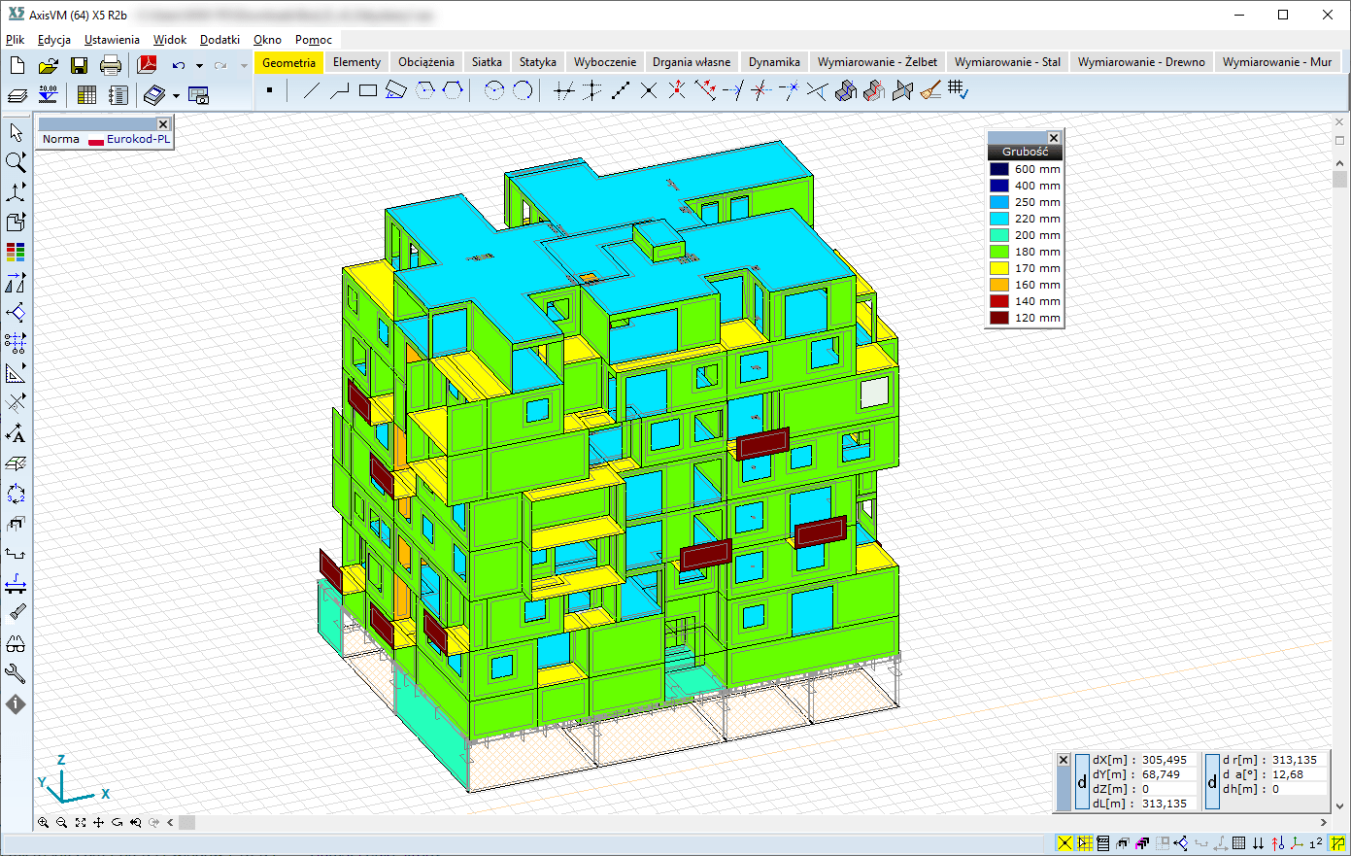Expand the Redo dropdown arrow

point(243,67)
